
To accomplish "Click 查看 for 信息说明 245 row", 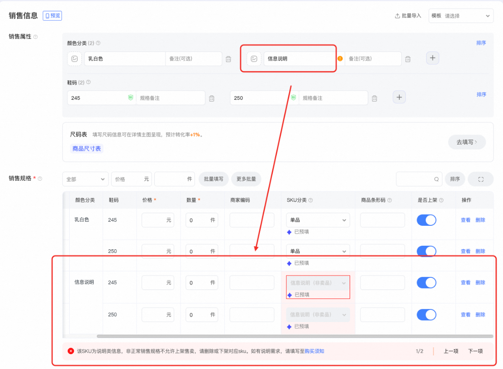I will click(x=465, y=283).
